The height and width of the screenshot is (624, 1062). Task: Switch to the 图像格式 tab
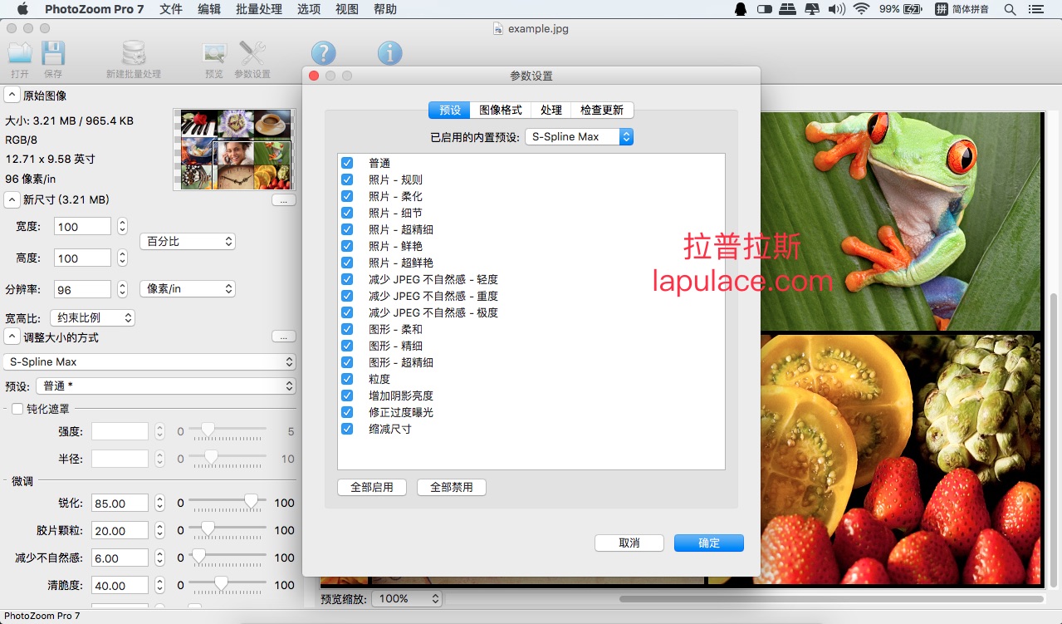(501, 110)
